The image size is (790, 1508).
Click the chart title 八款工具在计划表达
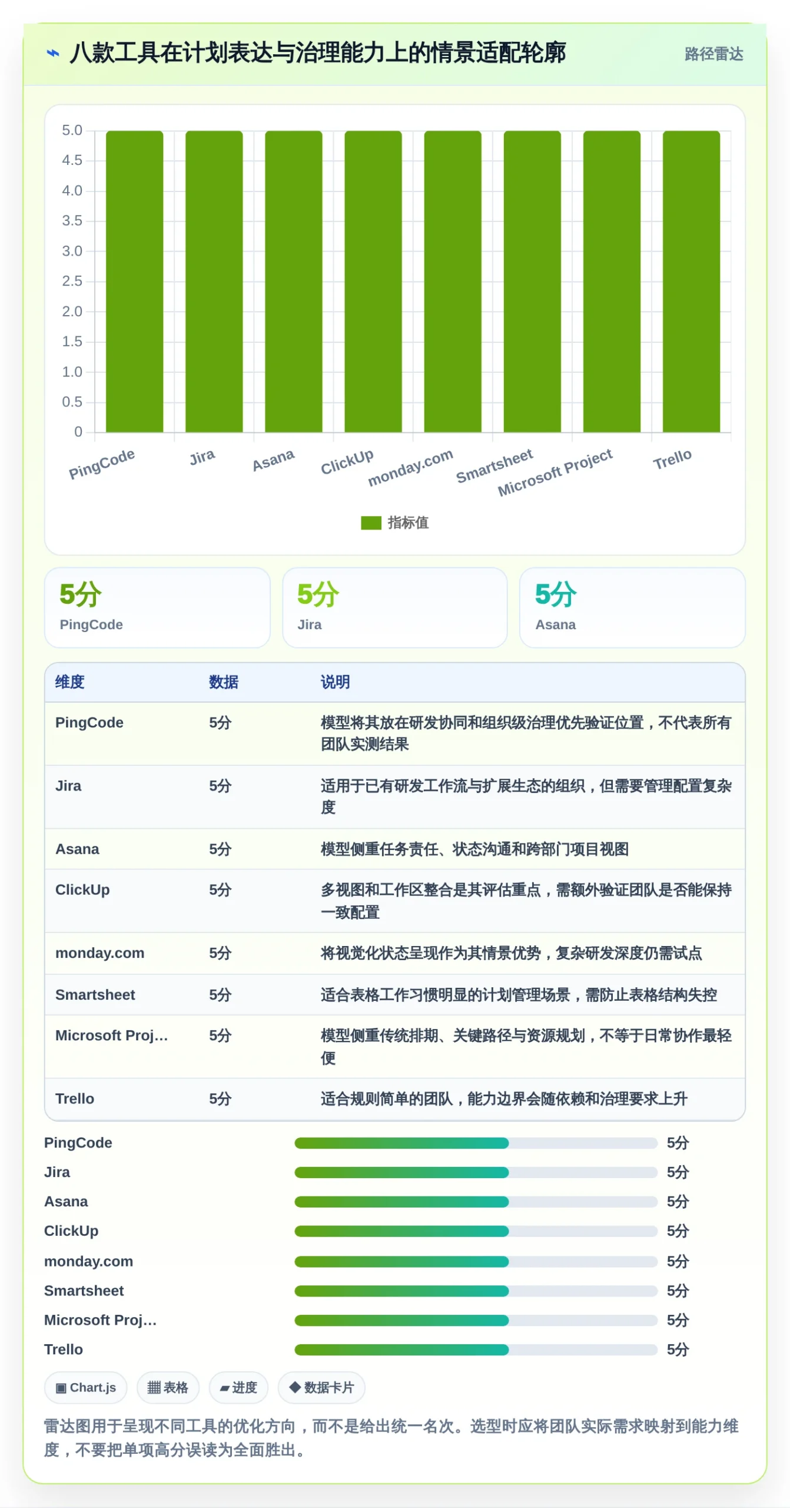[x=318, y=53]
